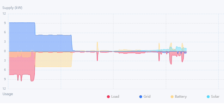The image size is (224, 104).
Task: Select the blue grid supply plateau near 5 kW
Action: (x=53, y=43)
